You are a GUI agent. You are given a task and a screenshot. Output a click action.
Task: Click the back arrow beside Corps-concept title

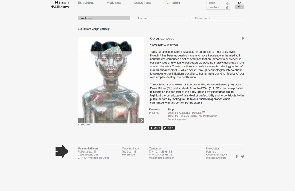tap(243, 38)
